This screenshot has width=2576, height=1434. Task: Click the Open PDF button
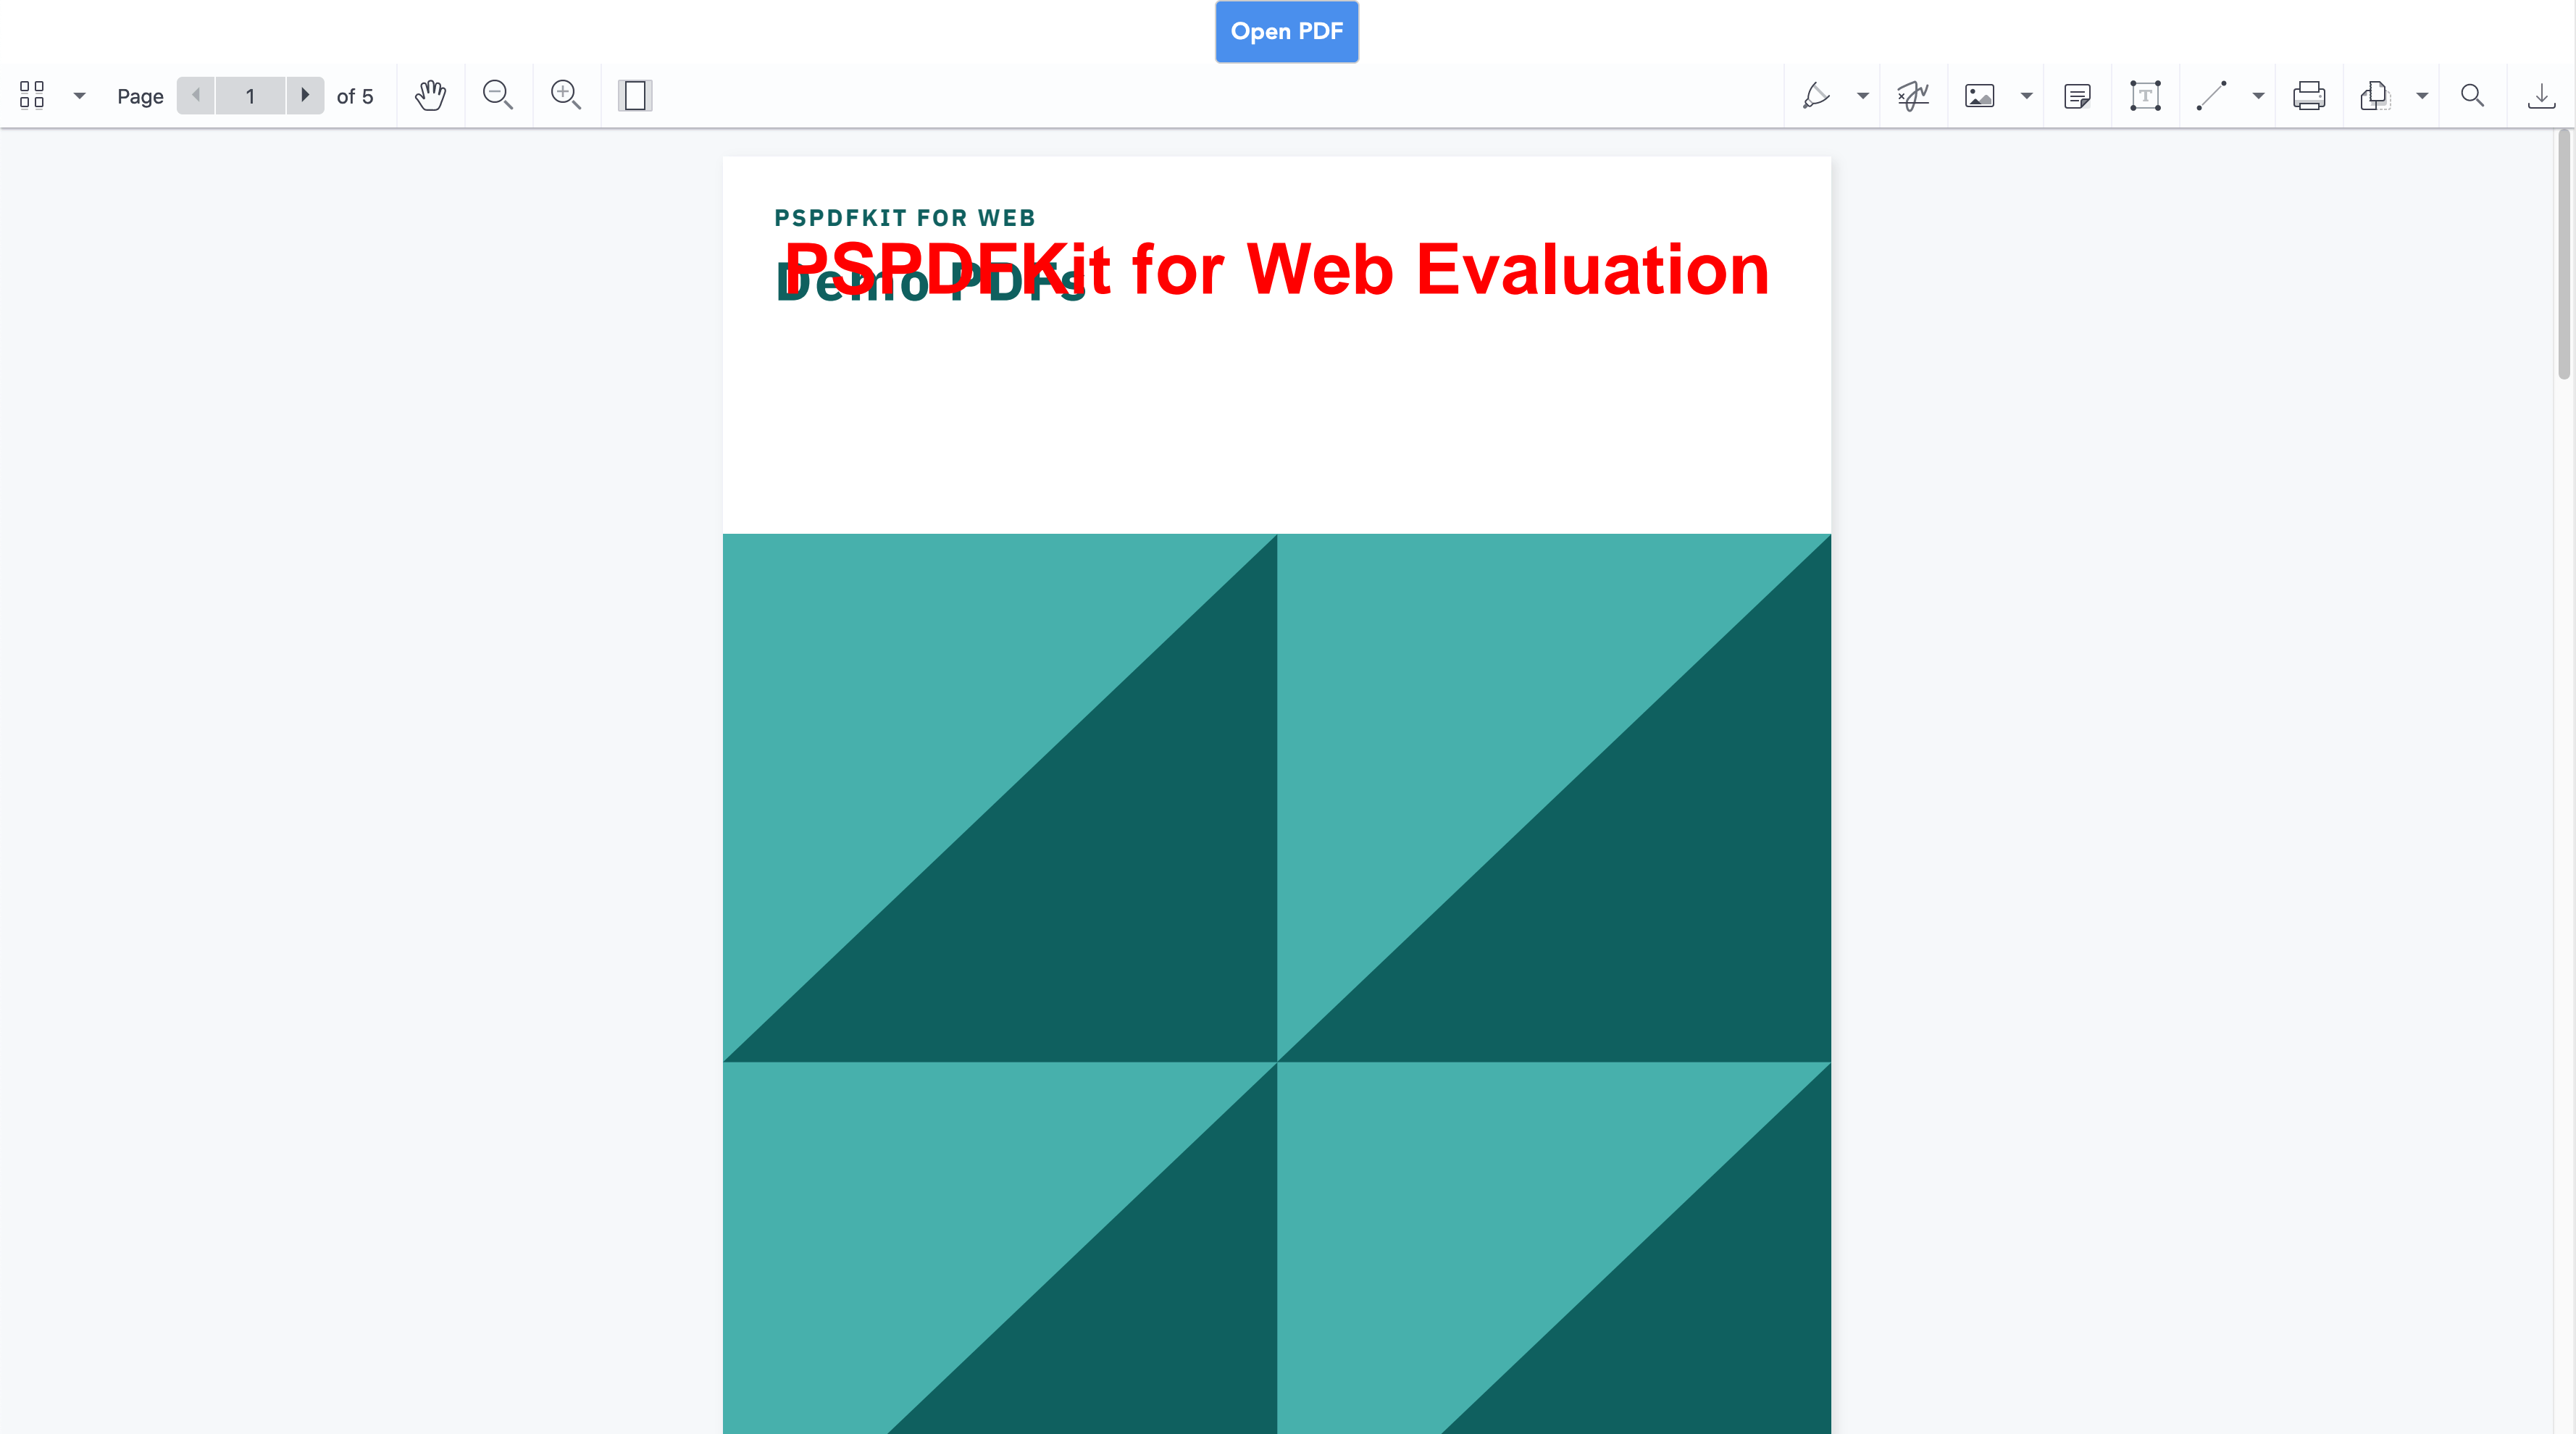(1286, 31)
